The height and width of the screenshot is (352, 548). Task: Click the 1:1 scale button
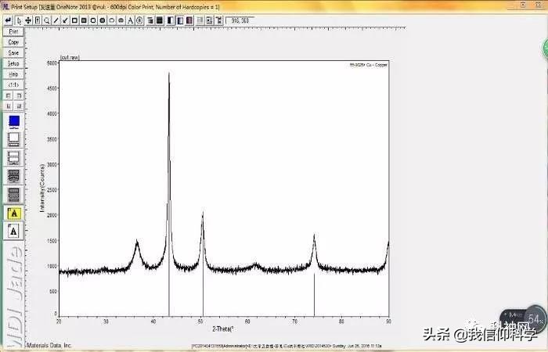pos(13,84)
